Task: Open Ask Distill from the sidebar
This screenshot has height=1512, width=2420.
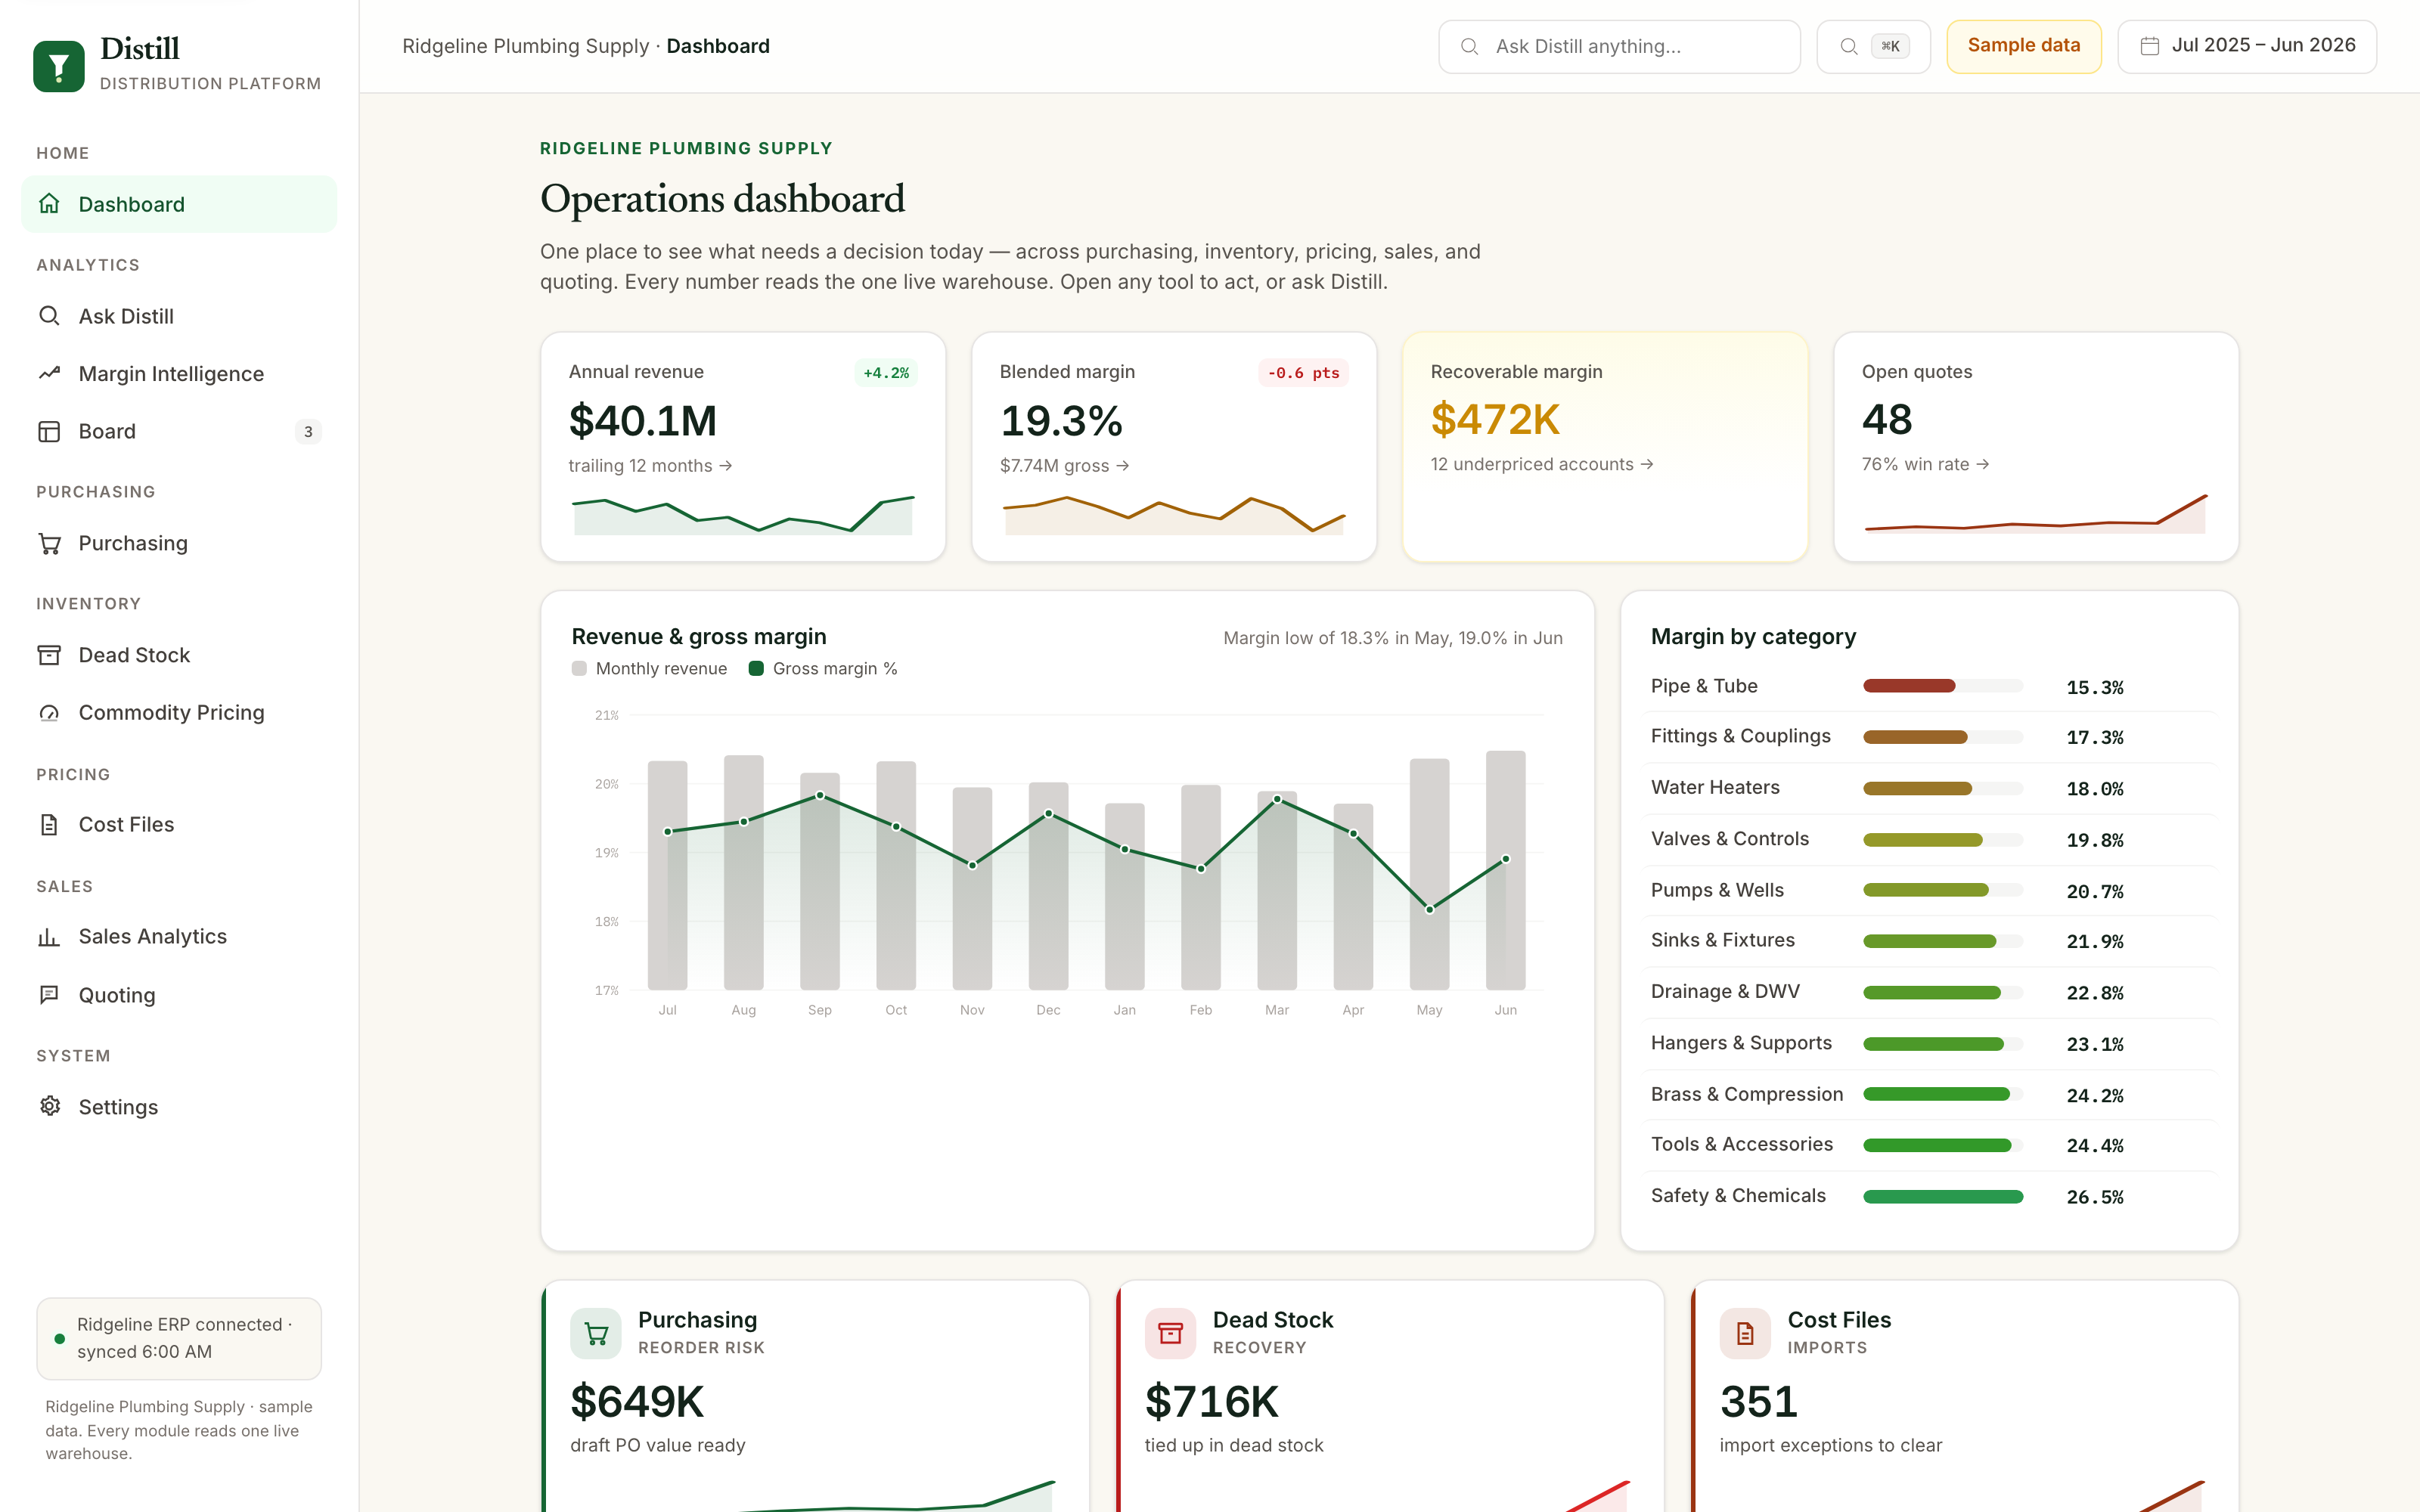Action: click(x=179, y=316)
